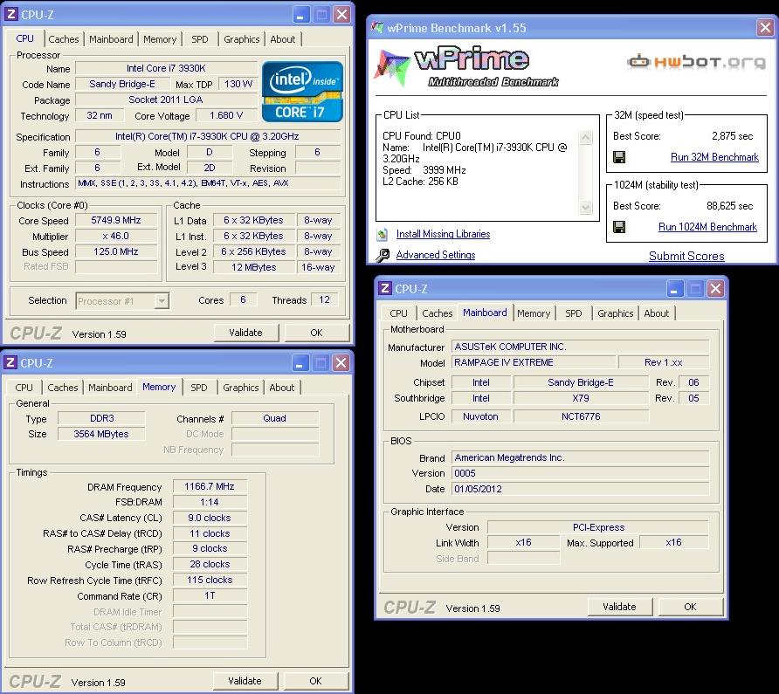Image resolution: width=779 pixels, height=694 pixels.
Task: Click Submit Scores link
Action: point(686,257)
